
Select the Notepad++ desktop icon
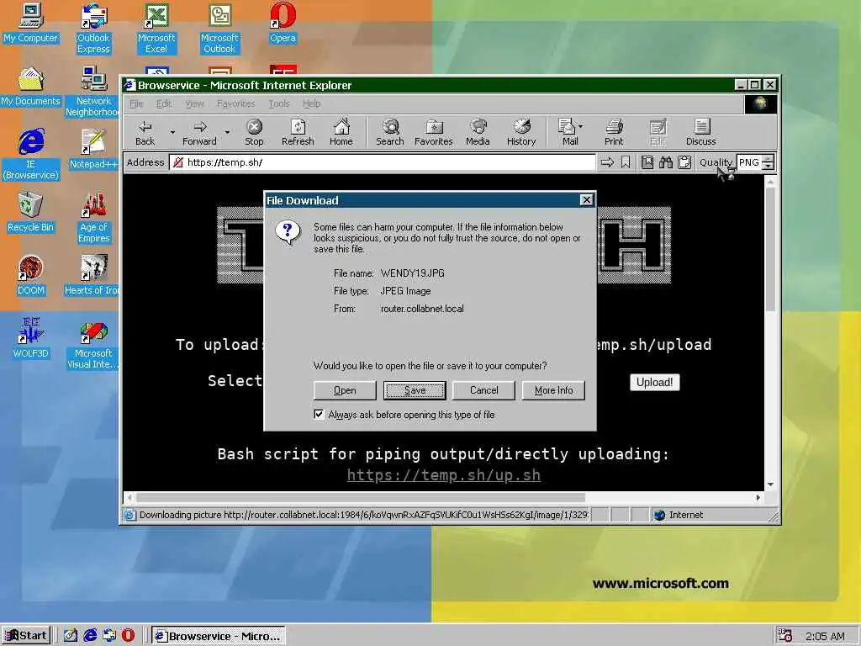point(93,148)
